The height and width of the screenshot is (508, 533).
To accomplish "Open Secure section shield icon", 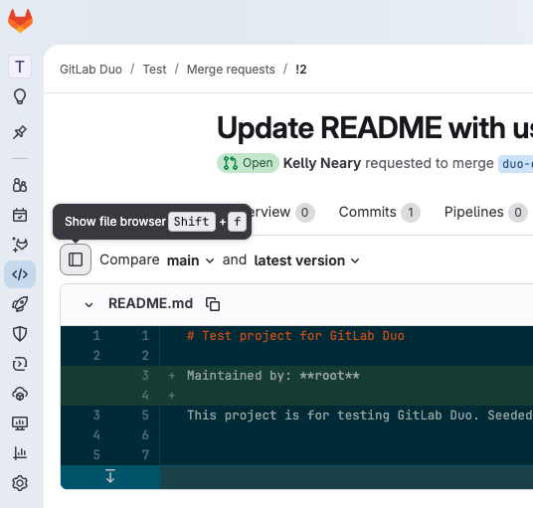I will (20, 334).
